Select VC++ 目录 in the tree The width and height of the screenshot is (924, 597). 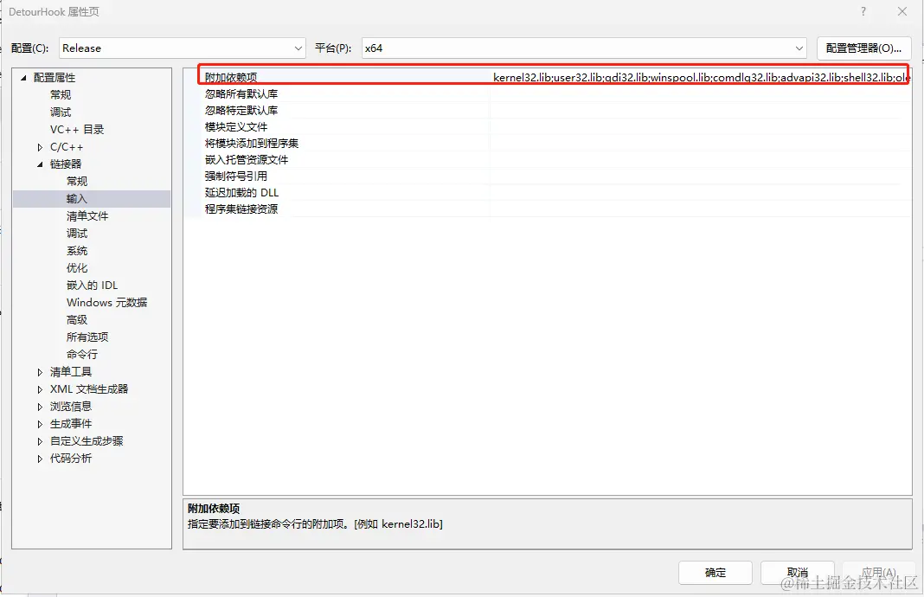pyautogui.click(x=77, y=130)
